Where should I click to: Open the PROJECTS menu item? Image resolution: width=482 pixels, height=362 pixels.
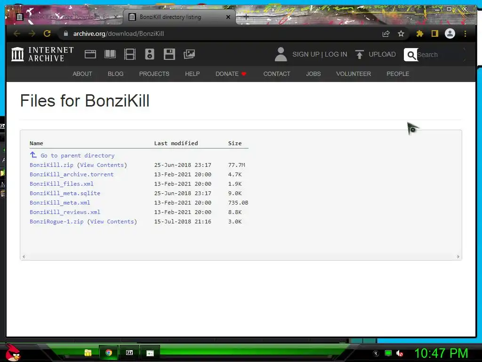click(x=154, y=74)
